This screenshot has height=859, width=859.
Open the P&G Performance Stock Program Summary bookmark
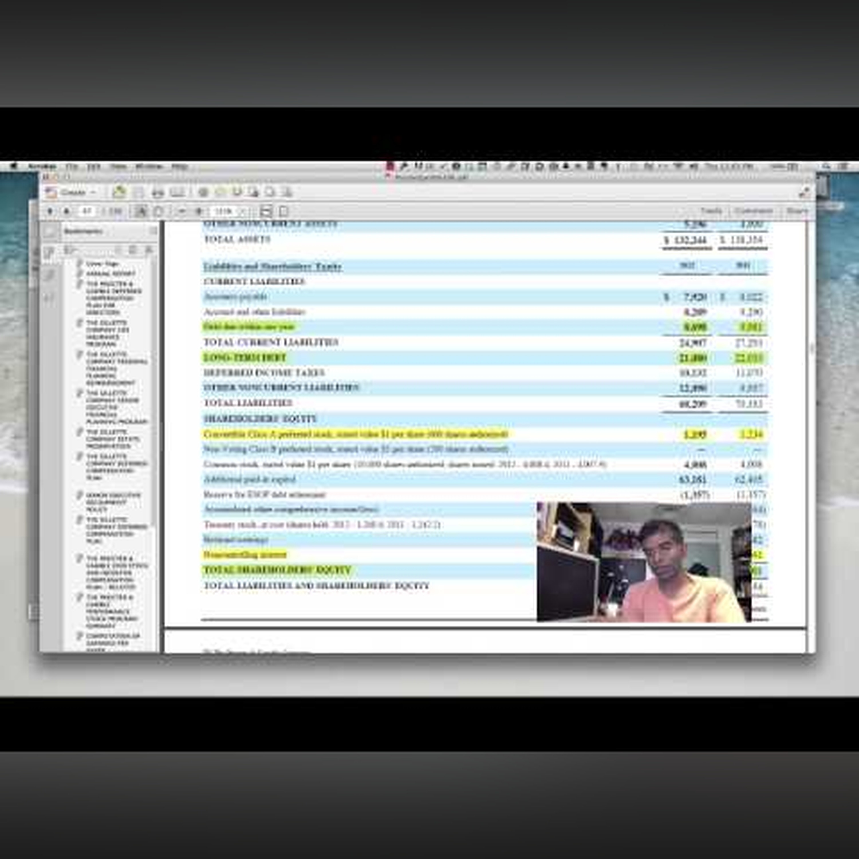click(112, 611)
